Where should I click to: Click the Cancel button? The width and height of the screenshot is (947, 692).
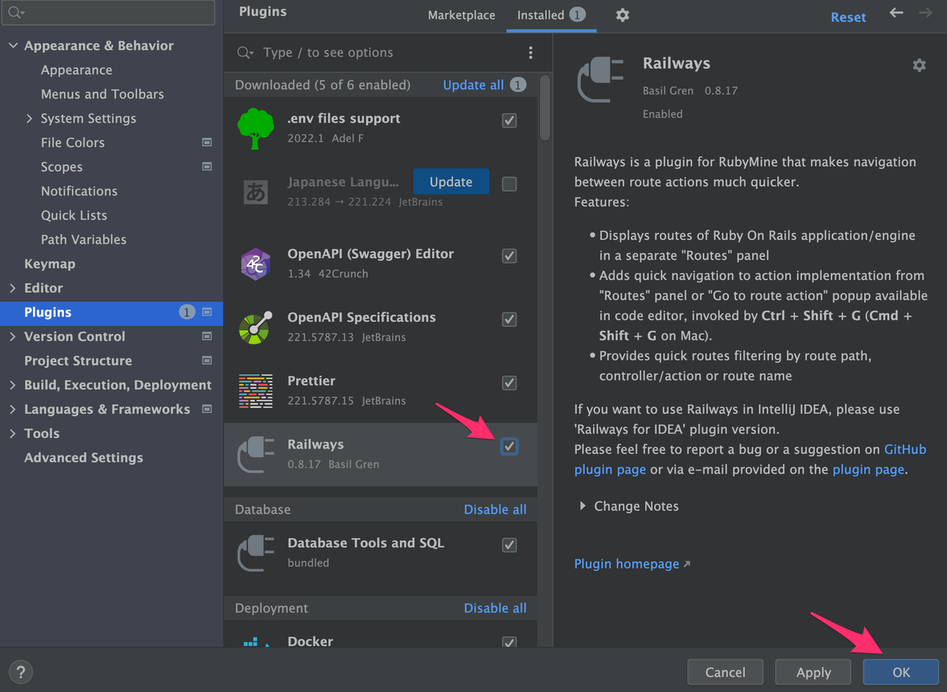725,672
